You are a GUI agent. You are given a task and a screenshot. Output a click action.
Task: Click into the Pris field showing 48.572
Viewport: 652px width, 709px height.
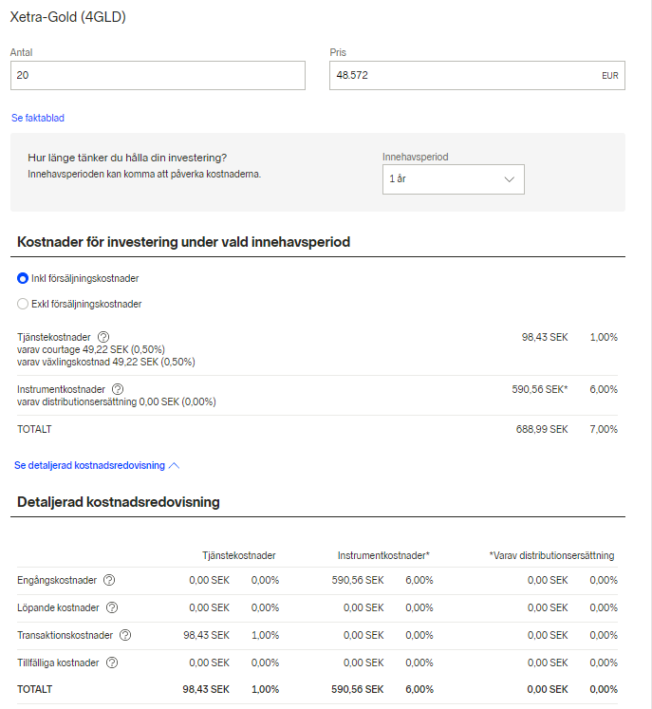[460, 76]
